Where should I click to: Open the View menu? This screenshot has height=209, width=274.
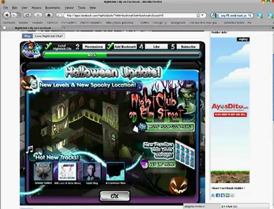(24, 8)
